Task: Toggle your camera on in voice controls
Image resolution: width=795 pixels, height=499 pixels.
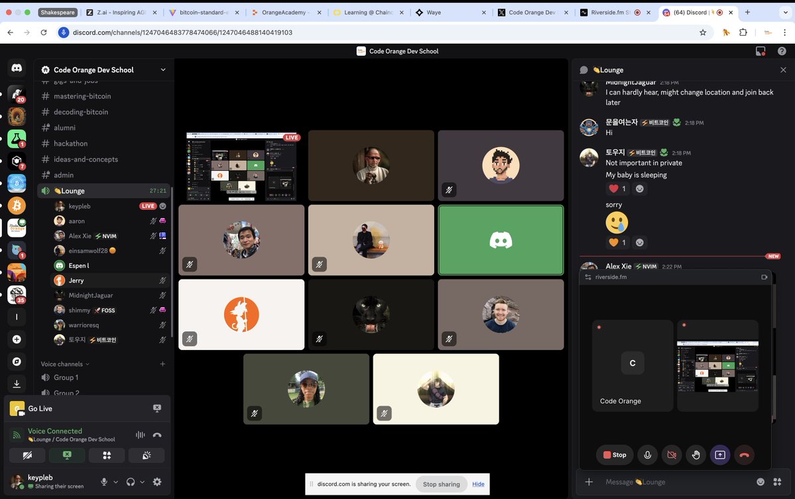Action: (x=27, y=455)
